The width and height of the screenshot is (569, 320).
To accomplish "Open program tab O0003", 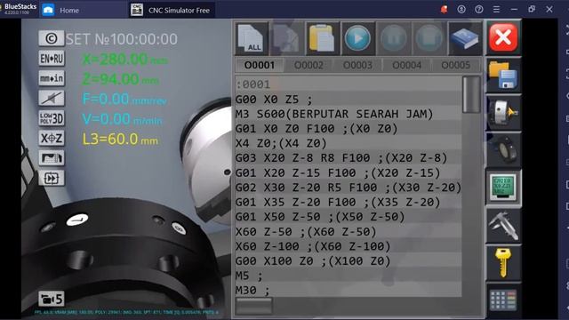I will [357, 65].
